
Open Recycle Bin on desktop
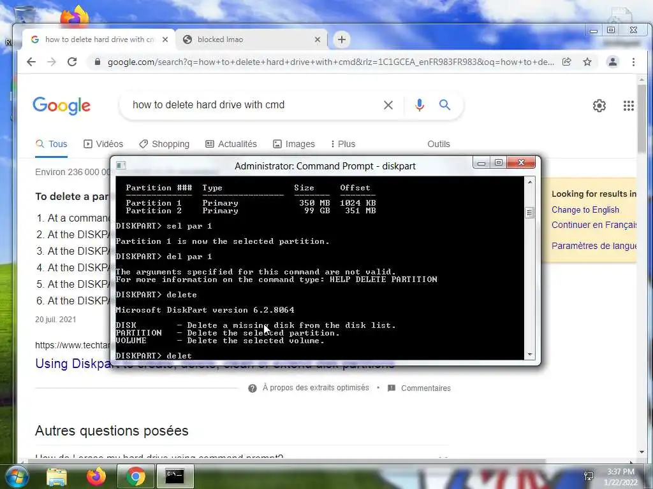25,15
